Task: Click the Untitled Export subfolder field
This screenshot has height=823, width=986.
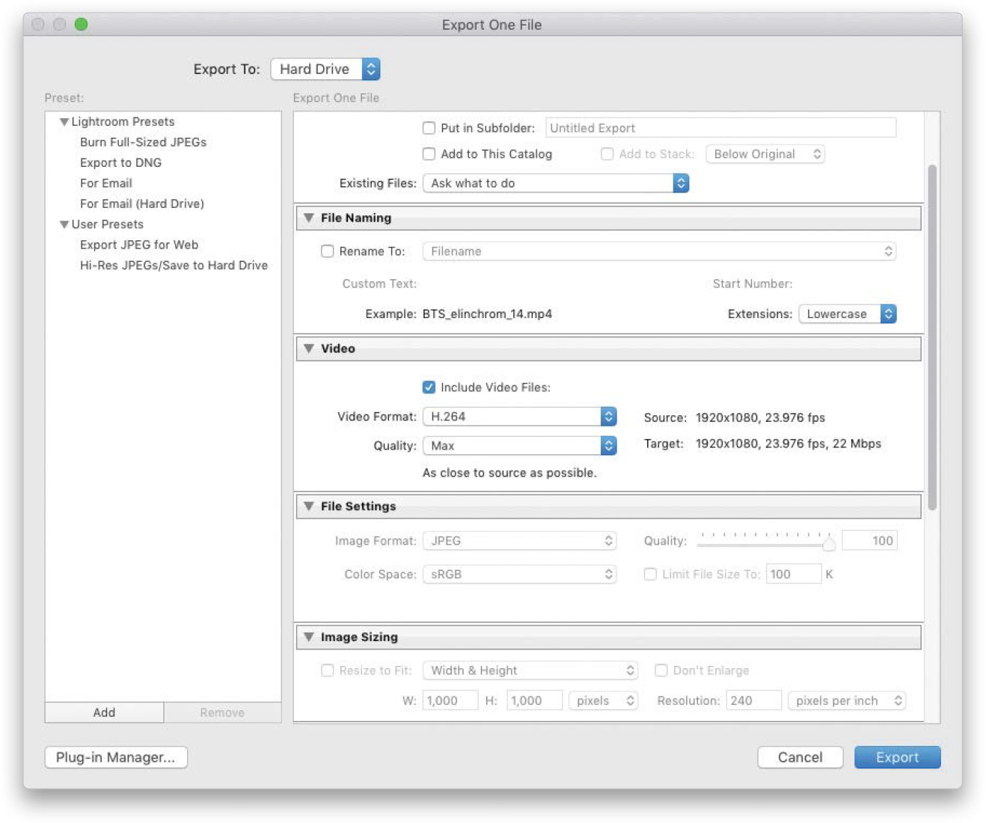Action: (x=720, y=128)
